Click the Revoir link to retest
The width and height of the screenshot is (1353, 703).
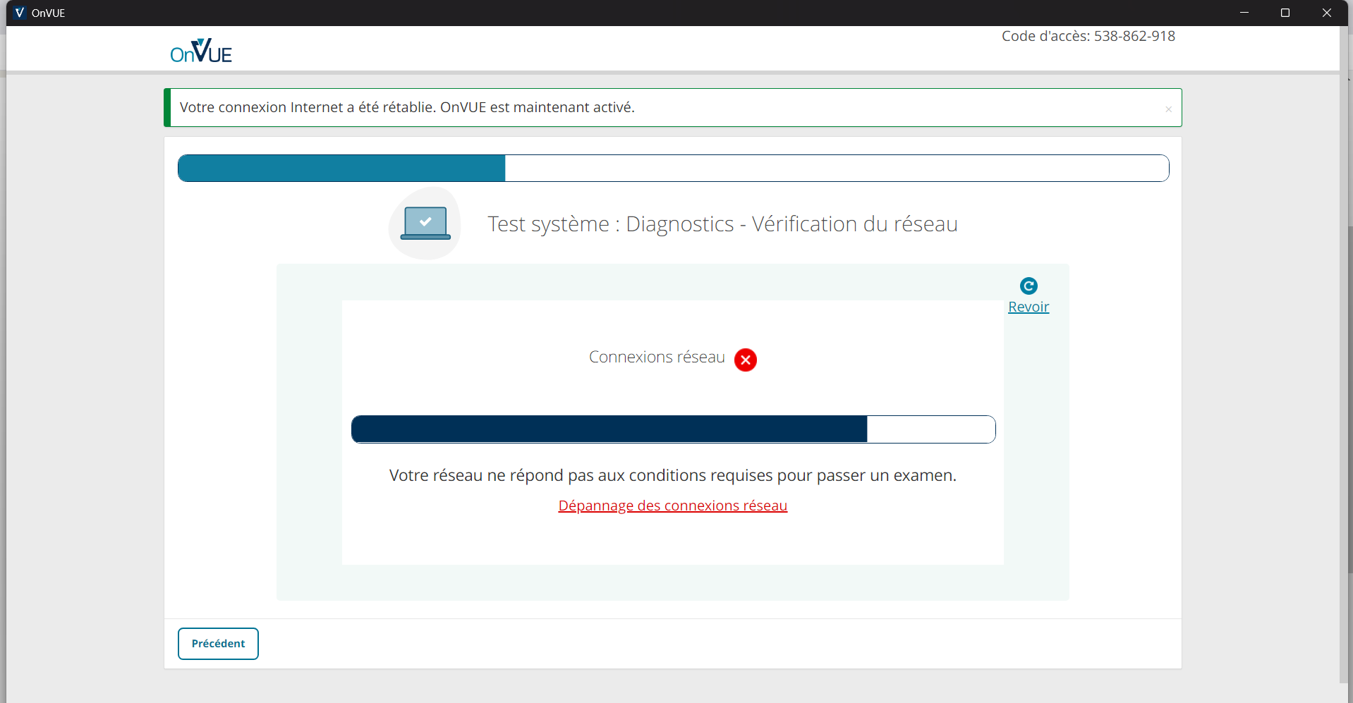(x=1029, y=307)
